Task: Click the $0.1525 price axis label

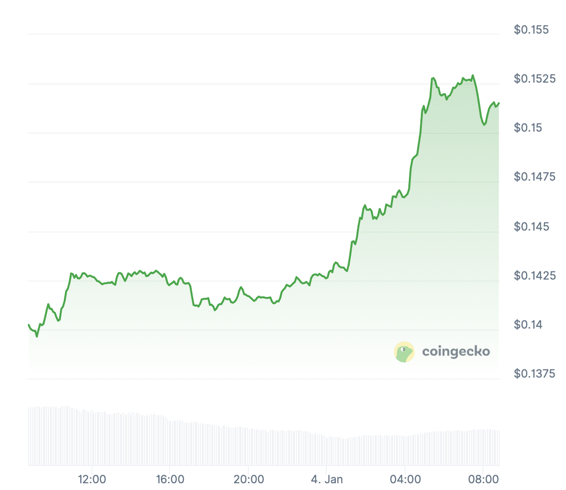Action: point(534,79)
